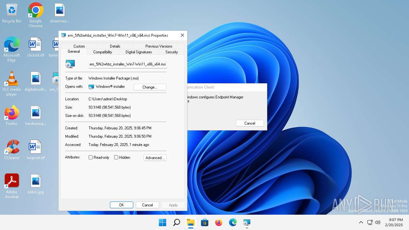Image resolution: width=409 pixels, height=230 pixels.
Task: Switch to the Previous Versions tab
Action: pyautogui.click(x=159, y=46)
